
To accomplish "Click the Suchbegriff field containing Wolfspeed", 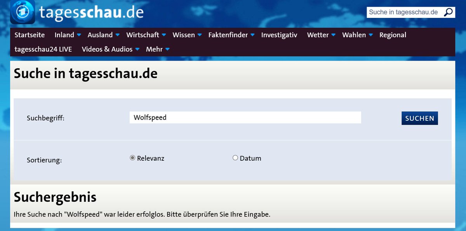I will pyautogui.click(x=245, y=118).
